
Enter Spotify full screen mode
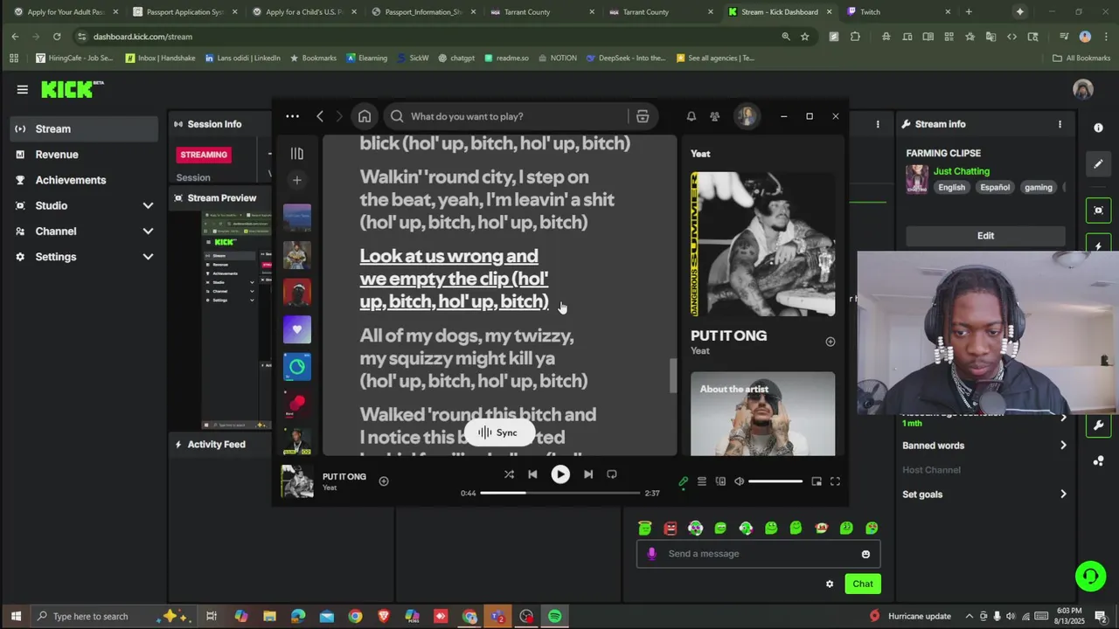[x=835, y=481]
